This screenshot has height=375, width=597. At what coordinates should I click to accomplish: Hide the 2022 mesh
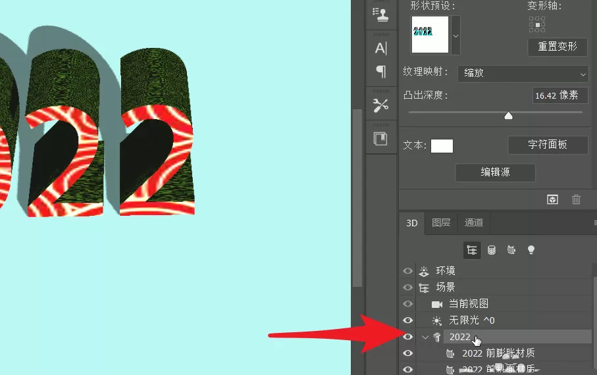408,337
